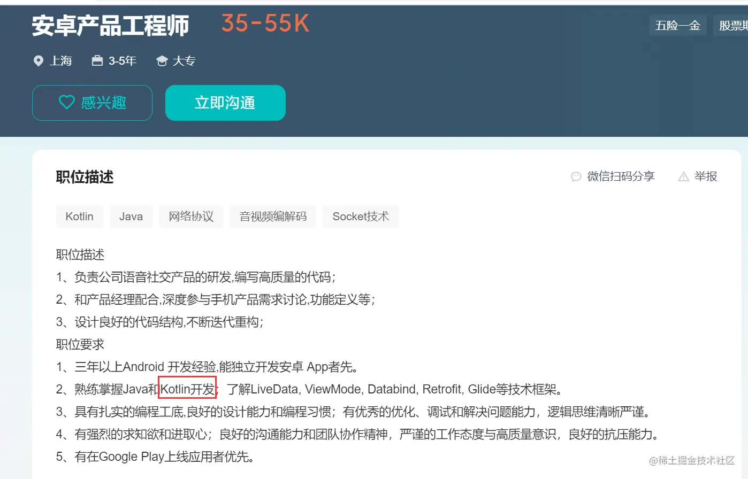The width and height of the screenshot is (748, 479).
Task: Click the 五险一金 benefit tag
Action: [678, 25]
